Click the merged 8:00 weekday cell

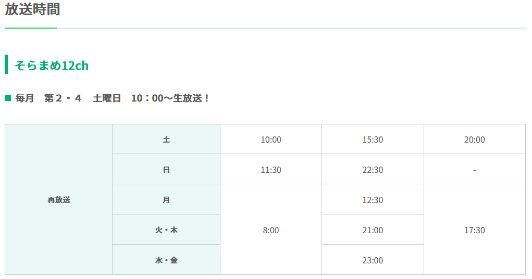pyautogui.click(x=271, y=230)
